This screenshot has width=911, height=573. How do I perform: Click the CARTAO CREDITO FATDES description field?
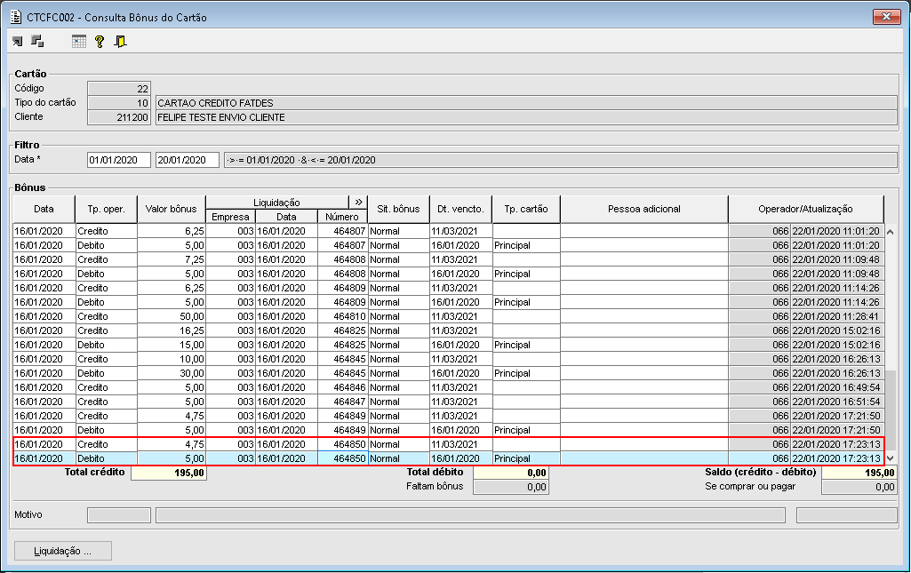pyautogui.click(x=526, y=103)
